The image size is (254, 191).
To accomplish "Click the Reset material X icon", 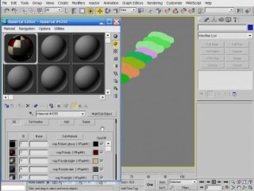I will [x=27, y=106].
